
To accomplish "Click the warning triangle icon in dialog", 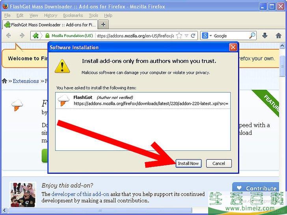I will click(62, 66).
